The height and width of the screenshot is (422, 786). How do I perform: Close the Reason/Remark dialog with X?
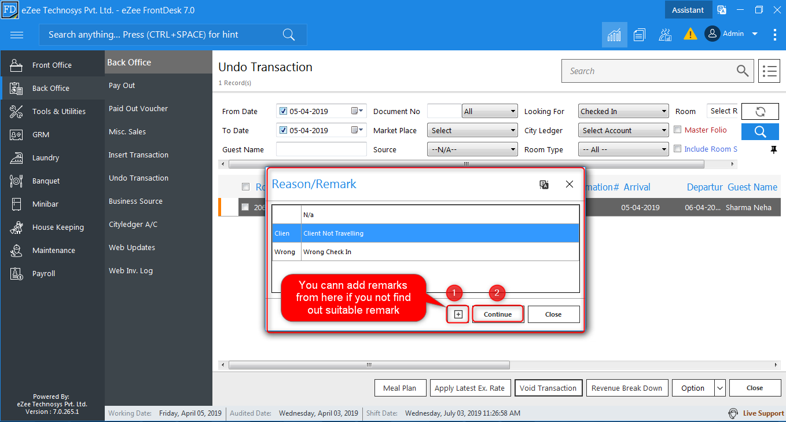pos(570,184)
